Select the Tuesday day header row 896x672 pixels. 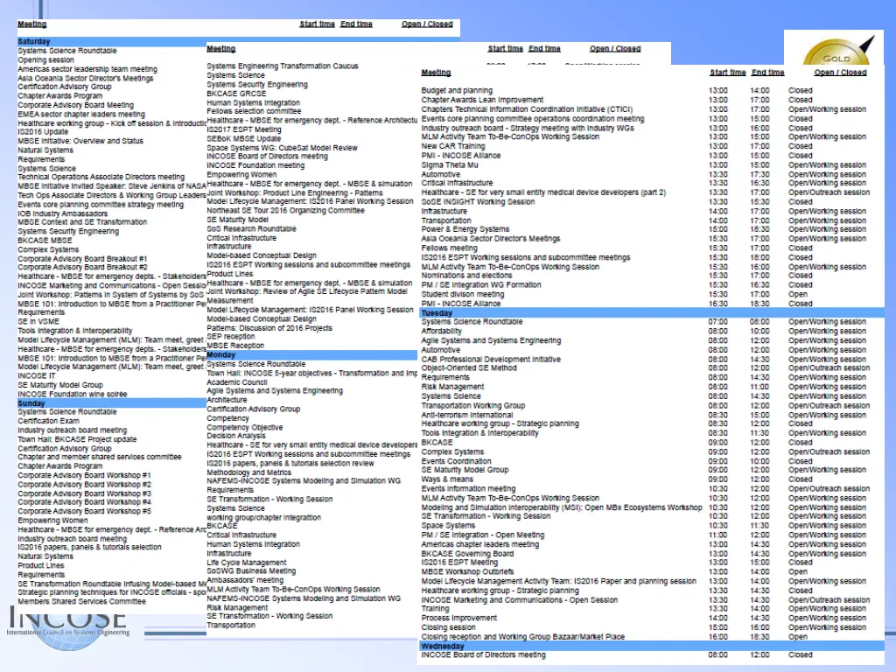pos(652,313)
